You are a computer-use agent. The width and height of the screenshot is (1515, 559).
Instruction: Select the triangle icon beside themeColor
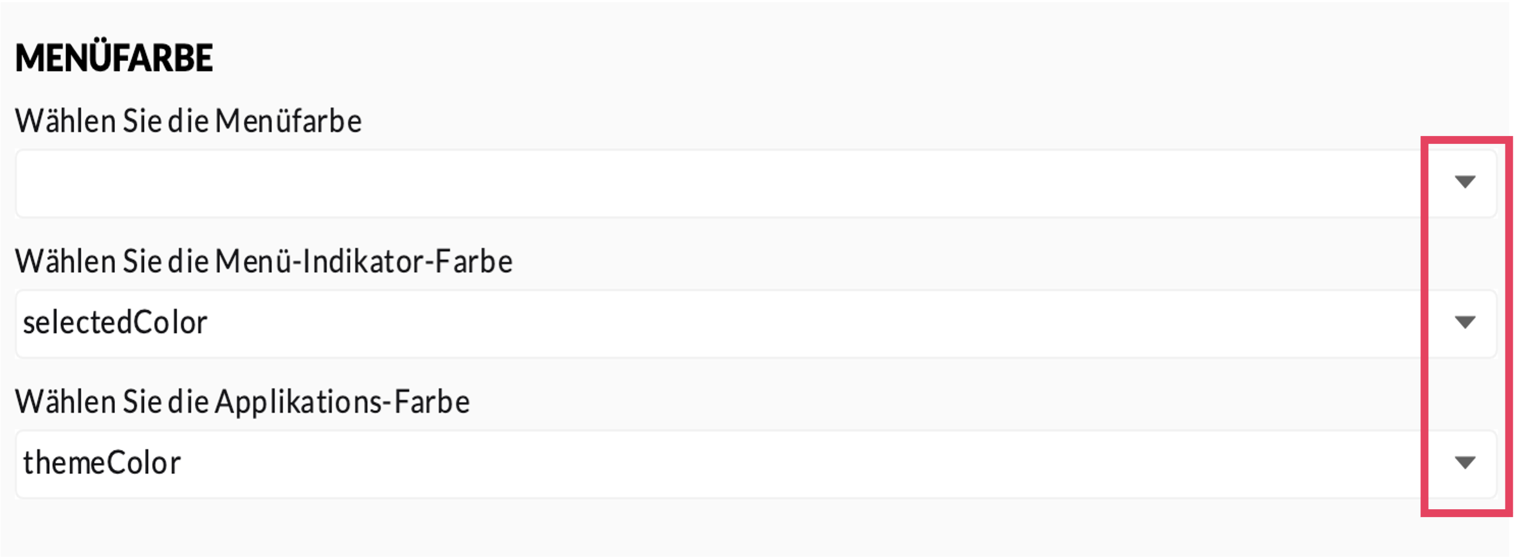1465,463
